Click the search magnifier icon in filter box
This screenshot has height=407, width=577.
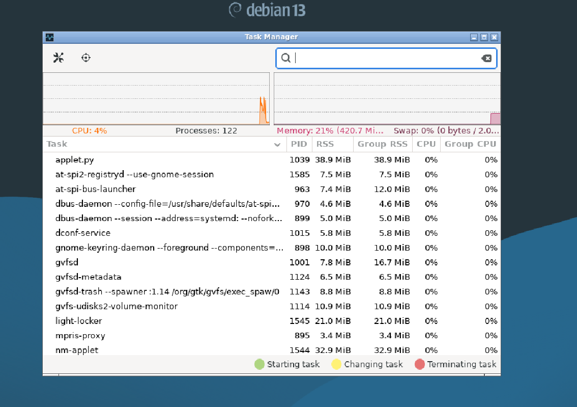(x=285, y=58)
